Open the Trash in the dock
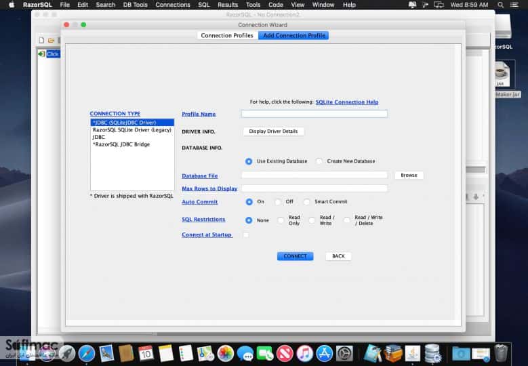 click(501, 353)
